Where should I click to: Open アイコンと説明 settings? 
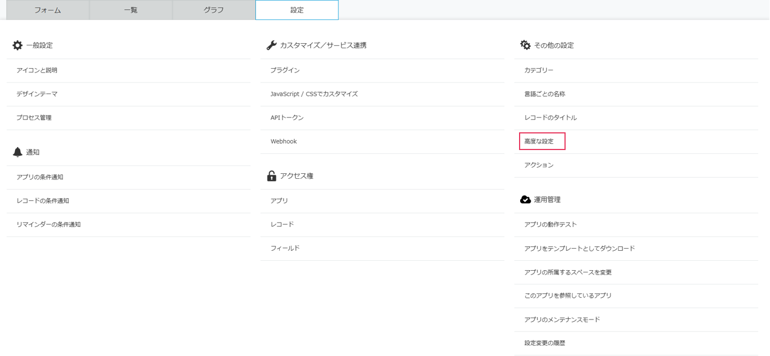[x=37, y=70]
